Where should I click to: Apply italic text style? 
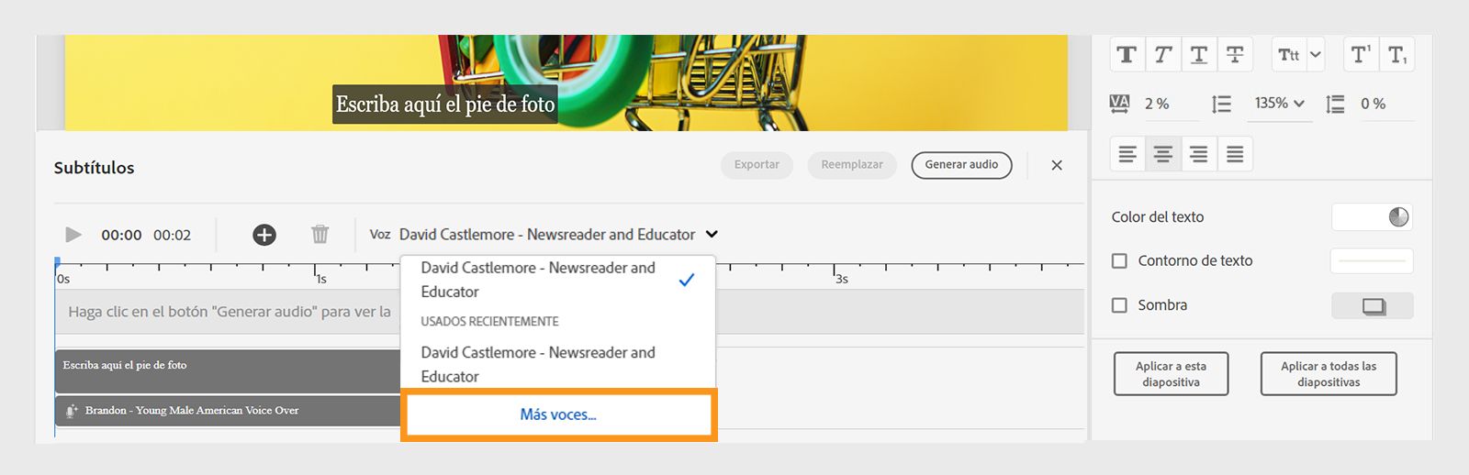point(1162,55)
